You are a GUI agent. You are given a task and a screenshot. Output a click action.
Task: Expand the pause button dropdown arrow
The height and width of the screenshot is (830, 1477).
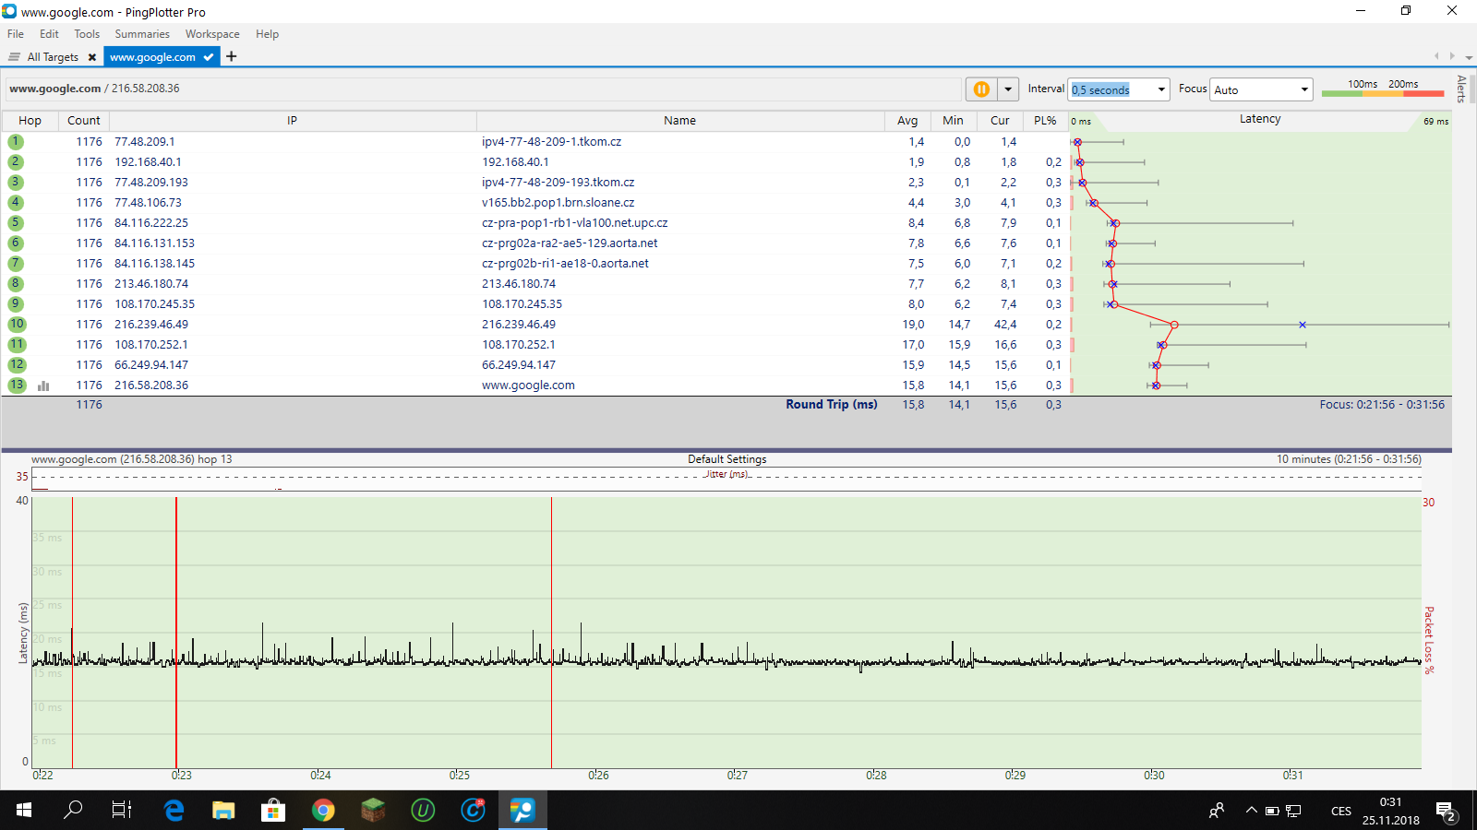pos(1008,89)
